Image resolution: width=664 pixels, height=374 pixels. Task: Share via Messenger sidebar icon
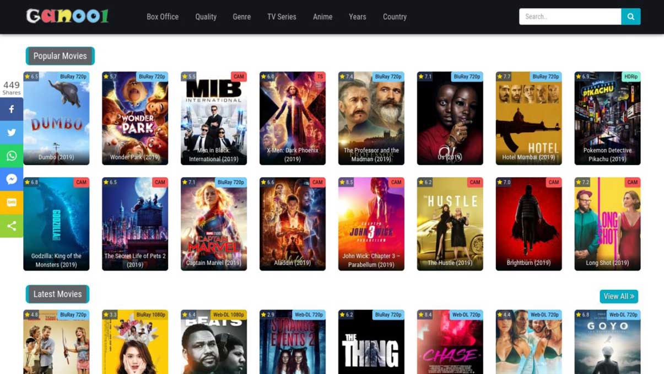tap(12, 179)
